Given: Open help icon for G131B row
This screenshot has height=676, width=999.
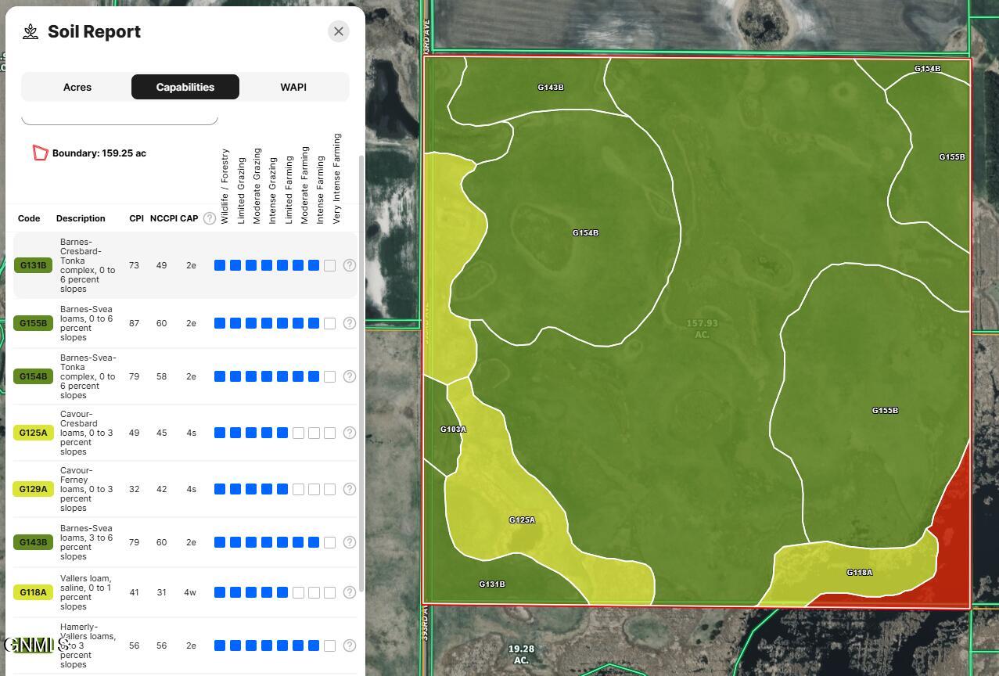Looking at the screenshot, I should click(350, 265).
